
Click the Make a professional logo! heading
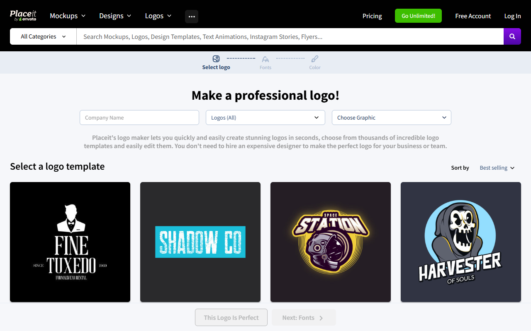click(265, 95)
